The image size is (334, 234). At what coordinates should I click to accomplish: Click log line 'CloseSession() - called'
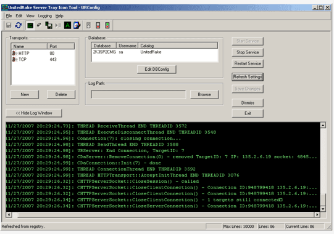pyautogui.click(x=138, y=182)
